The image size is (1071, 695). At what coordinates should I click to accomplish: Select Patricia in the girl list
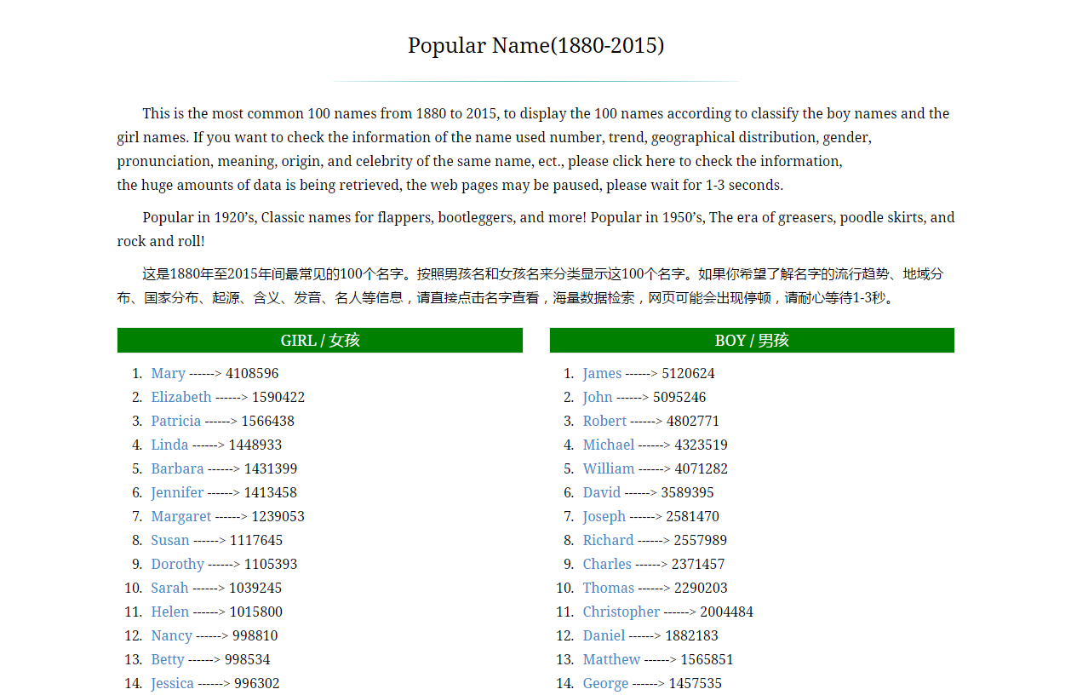click(x=176, y=421)
